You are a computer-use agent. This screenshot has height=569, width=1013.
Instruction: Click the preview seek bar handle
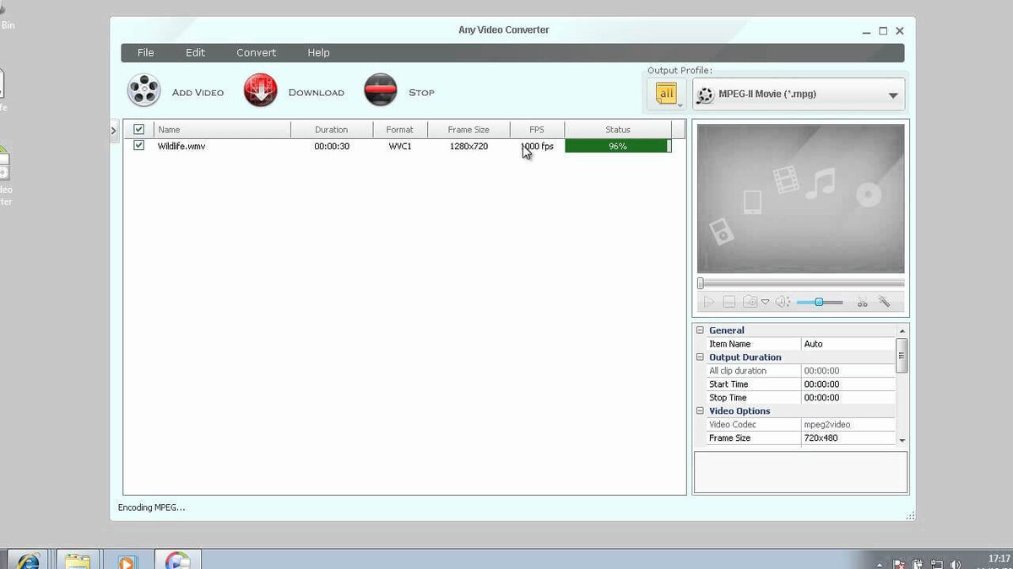click(x=701, y=283)
